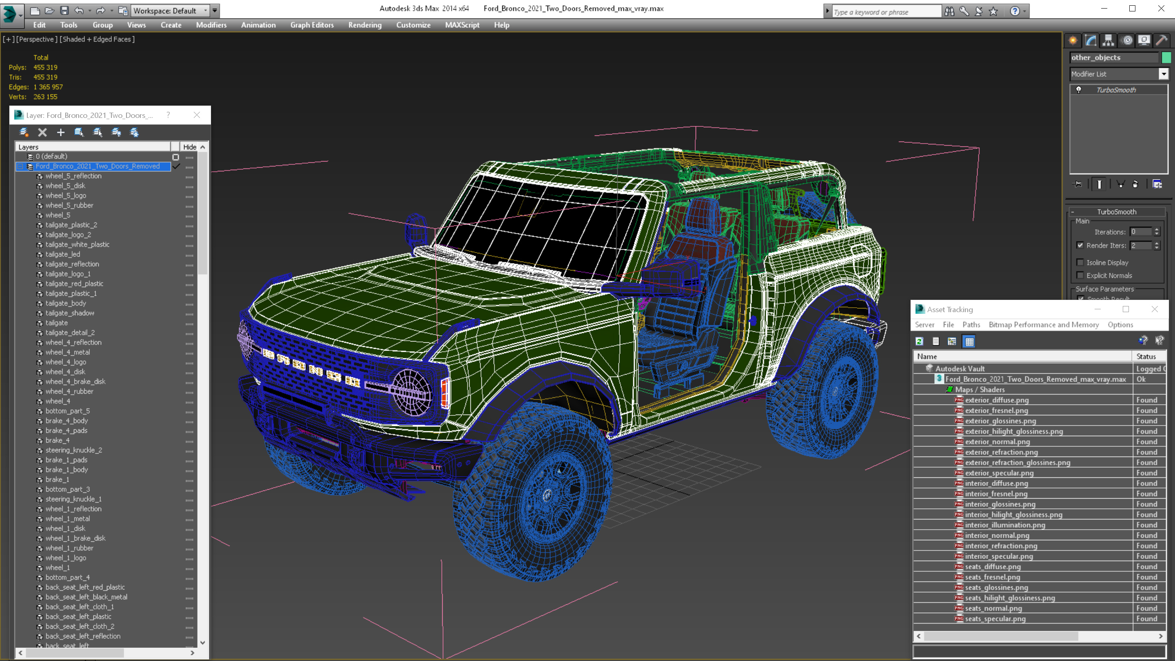1175x661 pixels.
Task: Toggle hide state of tailgate_led
Action: click(189, 255)
